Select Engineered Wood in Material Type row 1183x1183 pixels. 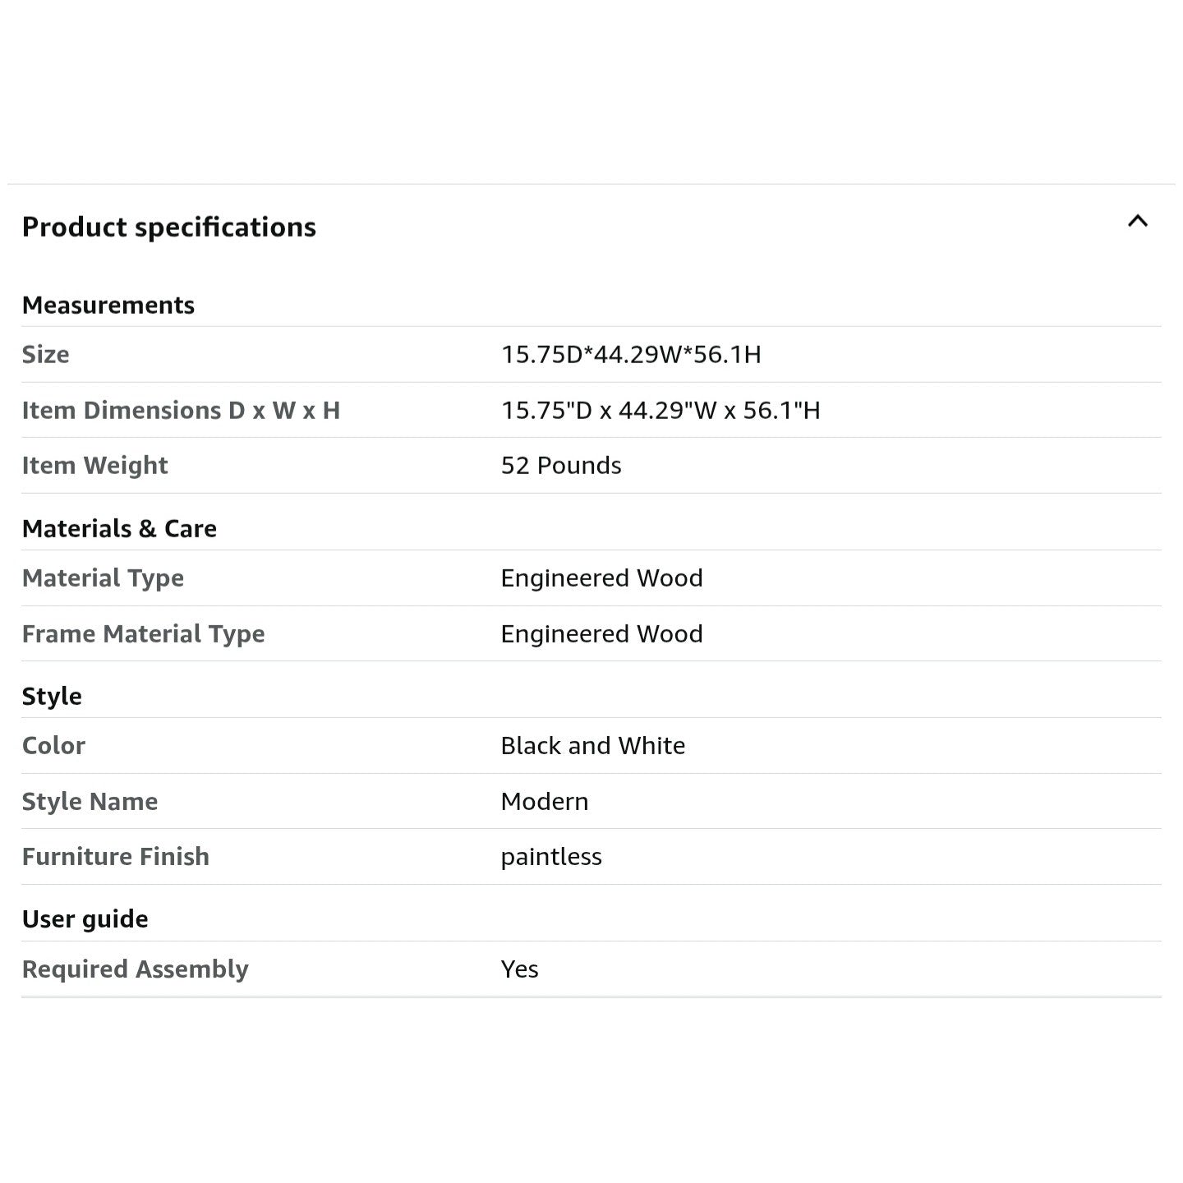coord(601,578)
